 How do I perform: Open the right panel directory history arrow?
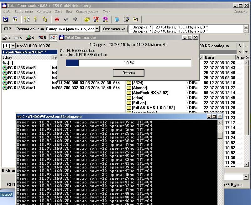click(x=247, y=52)
